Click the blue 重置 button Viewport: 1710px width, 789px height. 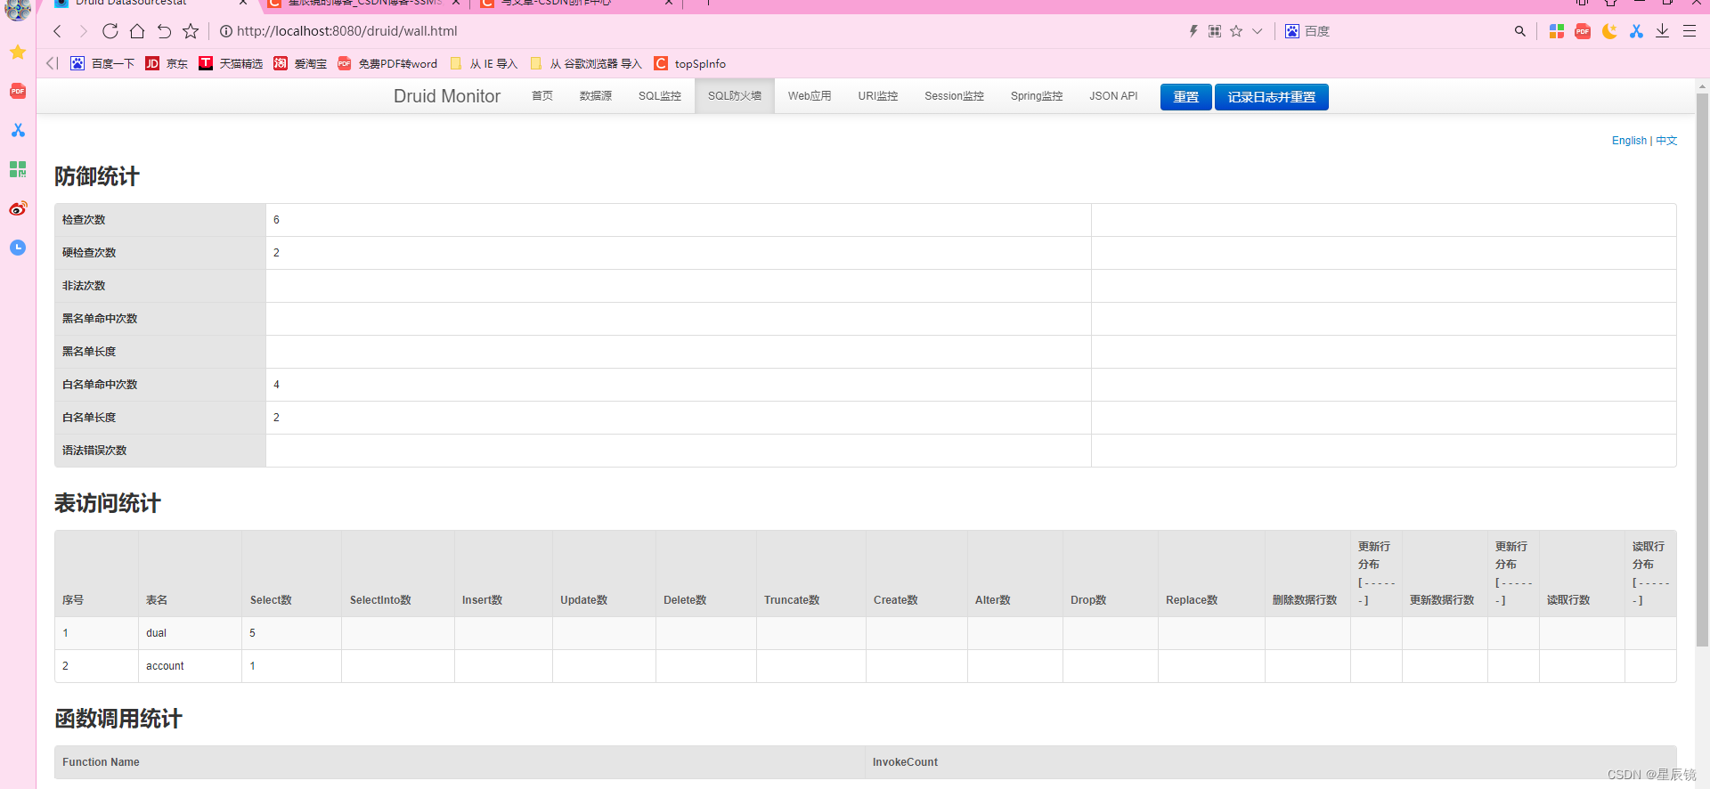tap(1186, 97)
